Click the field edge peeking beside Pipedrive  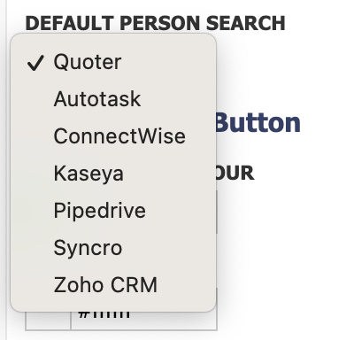(217, 212)
